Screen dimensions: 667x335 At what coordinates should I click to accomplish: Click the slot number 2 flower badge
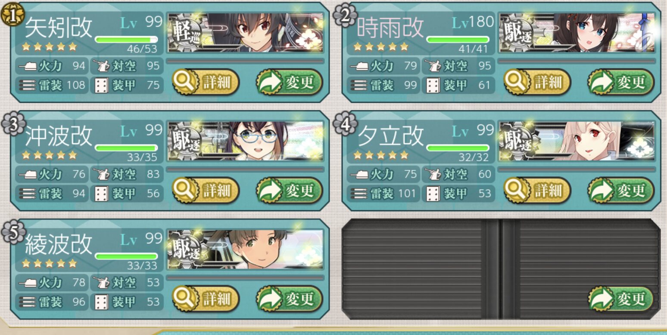(345, 15)
